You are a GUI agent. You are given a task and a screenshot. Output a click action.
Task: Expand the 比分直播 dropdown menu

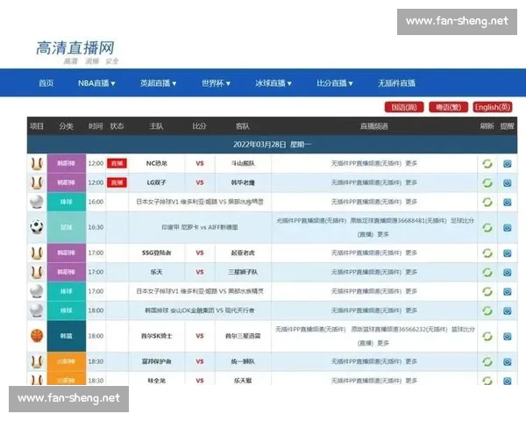(335, 83)
